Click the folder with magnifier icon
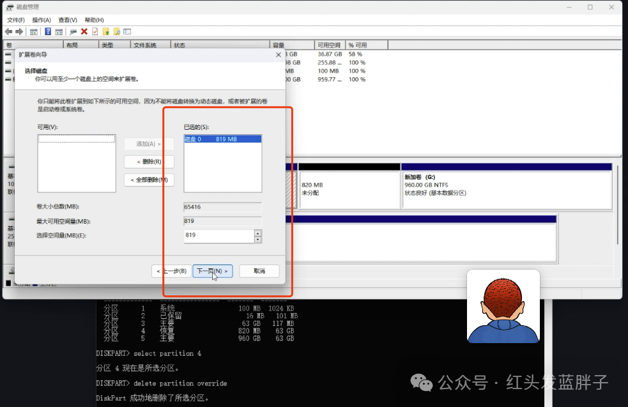The image size is (628, 407). (x=116, y=32)
